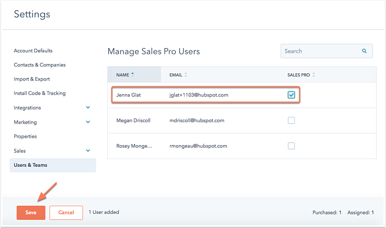Enable Sales Pro for Rosey Mongeau
The image size is (386, 228).
tap(291, 146)
